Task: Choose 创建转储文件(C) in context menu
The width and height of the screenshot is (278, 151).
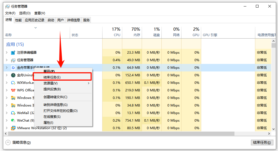Action: coord(63,97)
